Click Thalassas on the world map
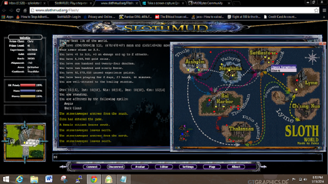 click(x=241, y=129)
